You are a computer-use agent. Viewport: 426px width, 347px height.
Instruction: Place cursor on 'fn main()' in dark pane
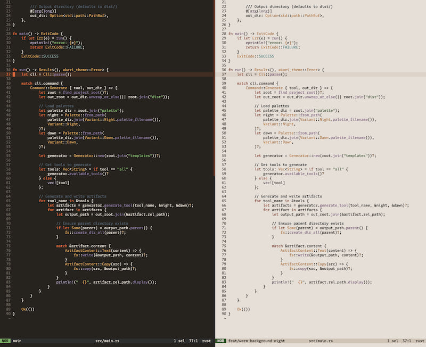(x=23, y=34)
